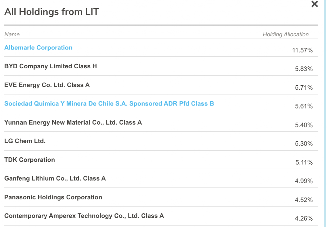Click the Holding Allocation column header
The image size is (327, 227).
point(286,34)
